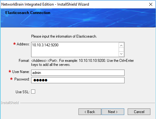
Task: Click the 'Format:' label
Action: tap(24, 61)
